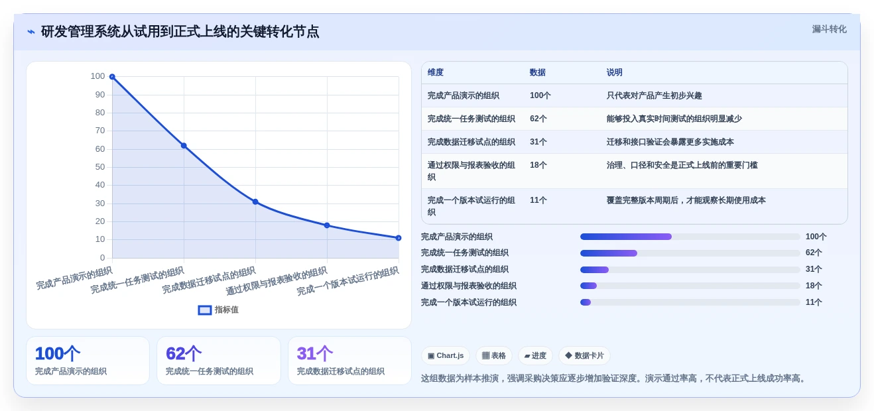Click the 维度 column header
This screenshot has height=411, width=874.
pyautogui.click(x=436, y=73)
